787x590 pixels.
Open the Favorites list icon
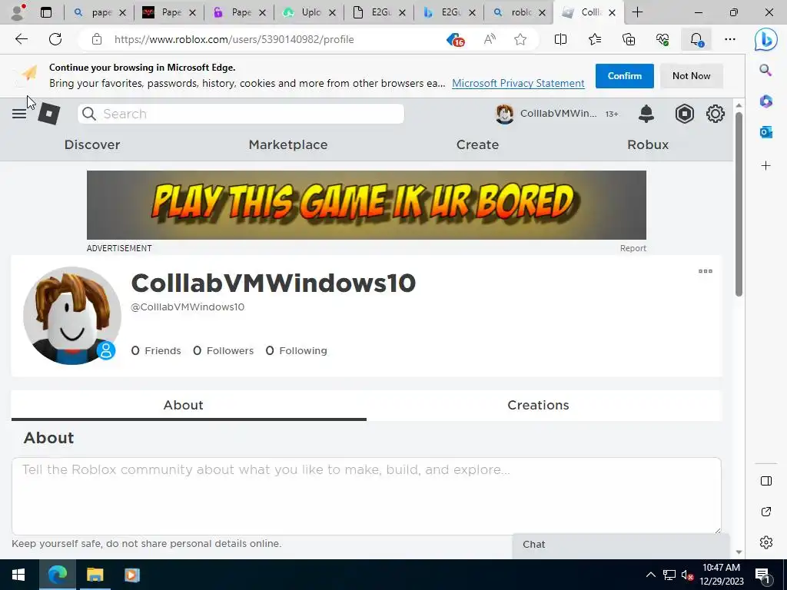[x=595, y=39]
